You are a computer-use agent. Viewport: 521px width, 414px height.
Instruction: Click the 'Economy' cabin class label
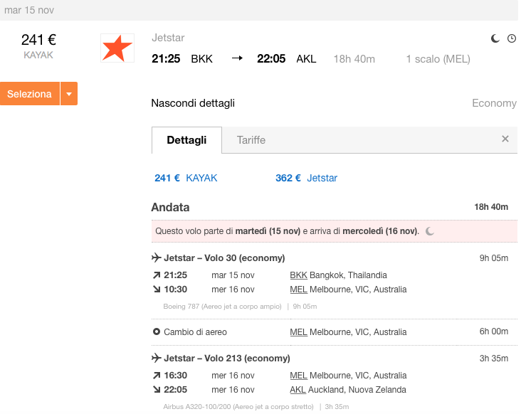point(494,103)
